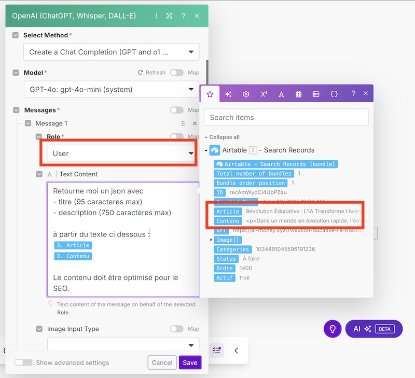Remove Message 1 with the X icon

point(195,123)
